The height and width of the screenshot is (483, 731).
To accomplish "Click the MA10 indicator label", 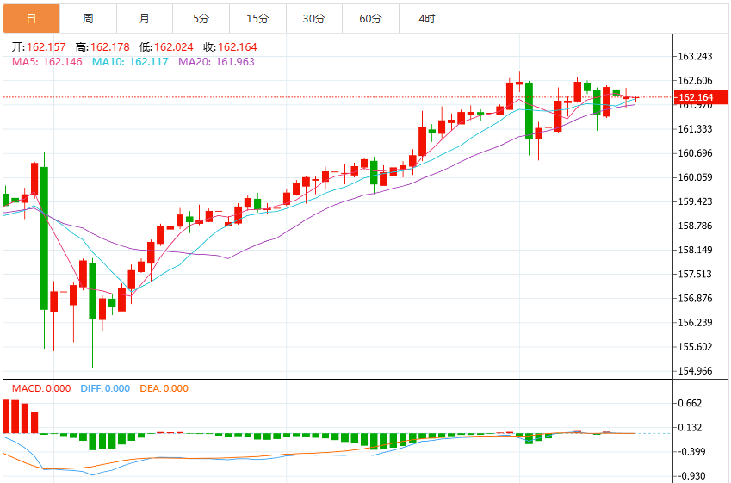I will [130, 61].
